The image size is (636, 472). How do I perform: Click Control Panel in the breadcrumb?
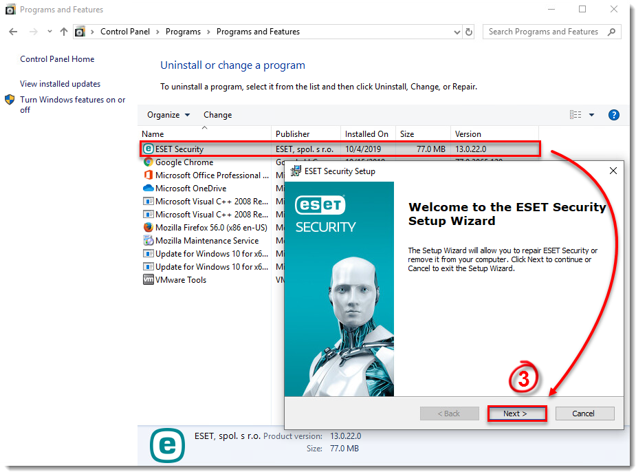125,32
